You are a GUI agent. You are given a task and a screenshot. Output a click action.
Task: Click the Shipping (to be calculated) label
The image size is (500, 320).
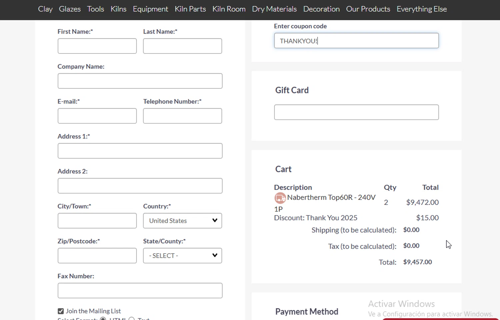pos(354,230)
